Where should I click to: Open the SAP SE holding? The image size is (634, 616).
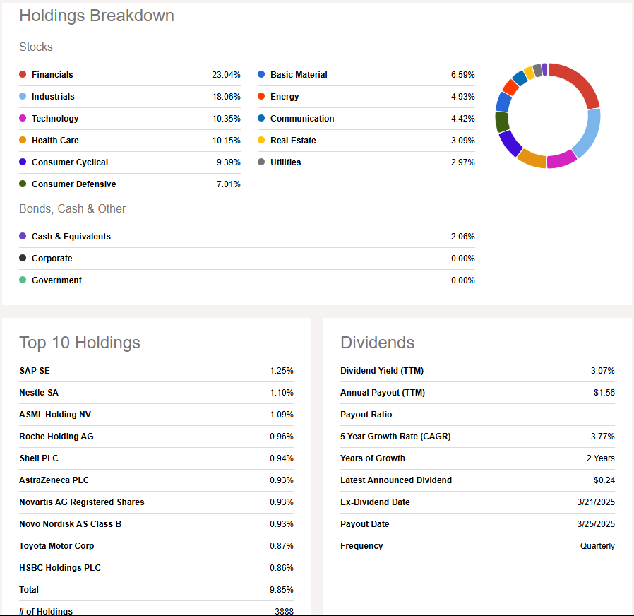pos(35,371)
